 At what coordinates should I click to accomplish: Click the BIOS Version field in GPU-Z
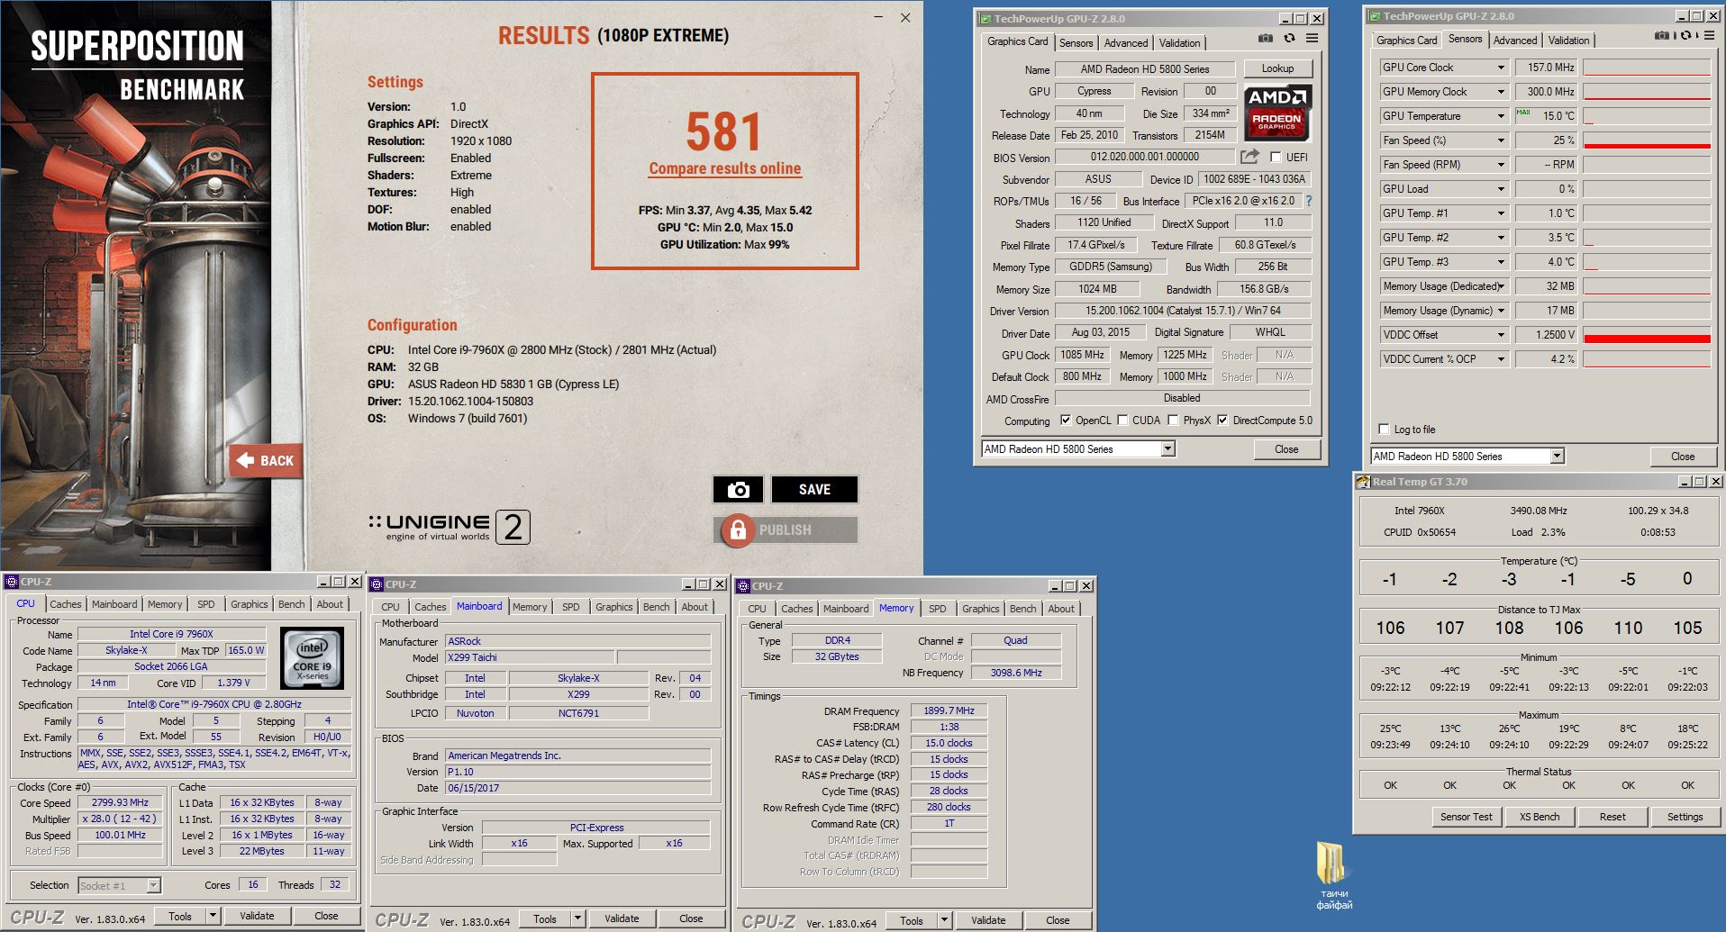(1144, 157)
